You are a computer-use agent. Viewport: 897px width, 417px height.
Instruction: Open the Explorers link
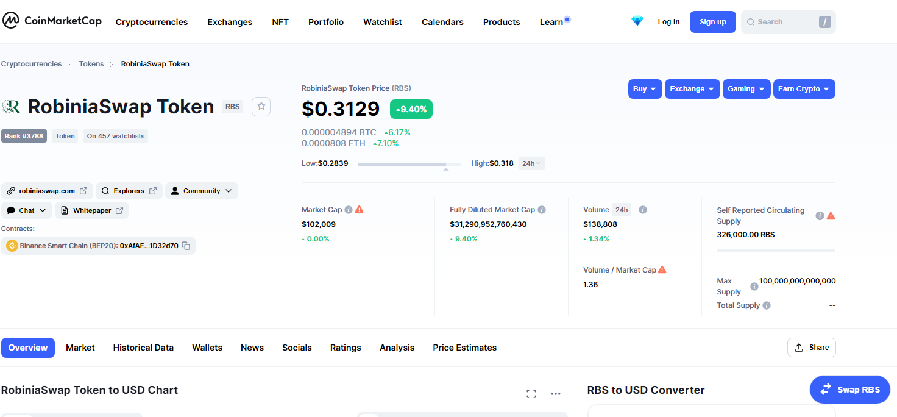pos(129,191)
